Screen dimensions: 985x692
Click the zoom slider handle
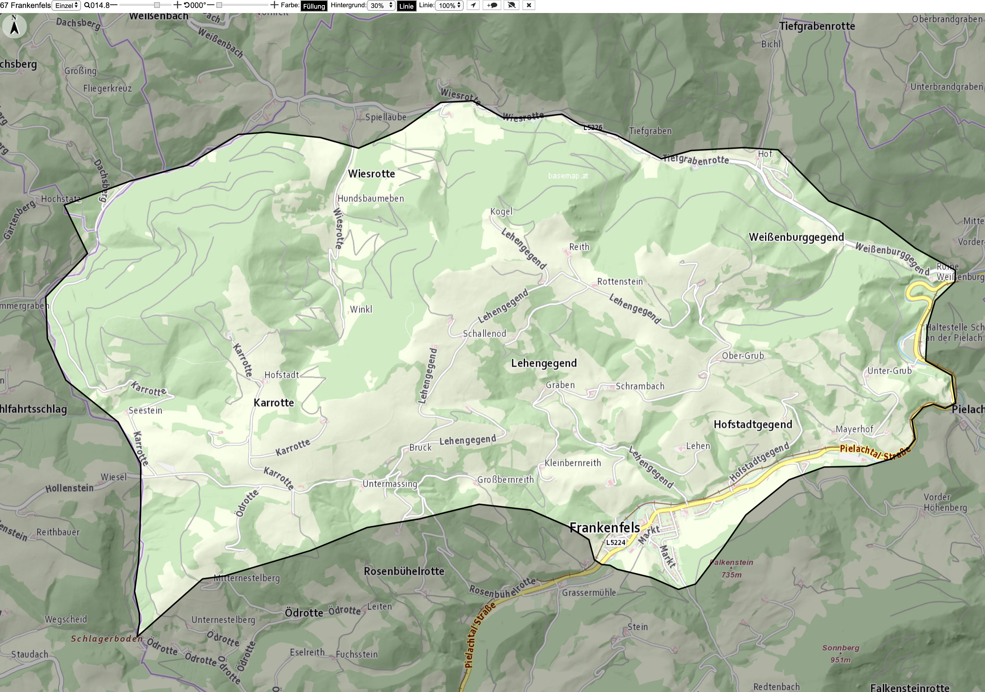pos(157,5)
